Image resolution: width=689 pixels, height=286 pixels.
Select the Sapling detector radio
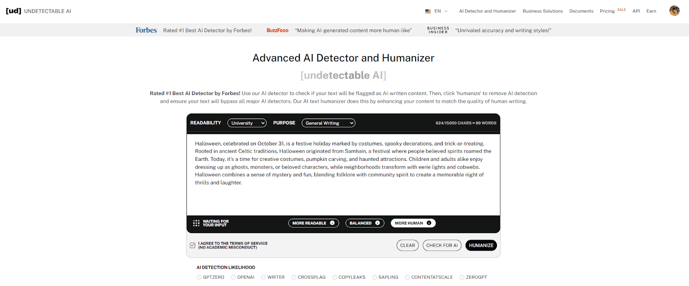pos(374,277)
